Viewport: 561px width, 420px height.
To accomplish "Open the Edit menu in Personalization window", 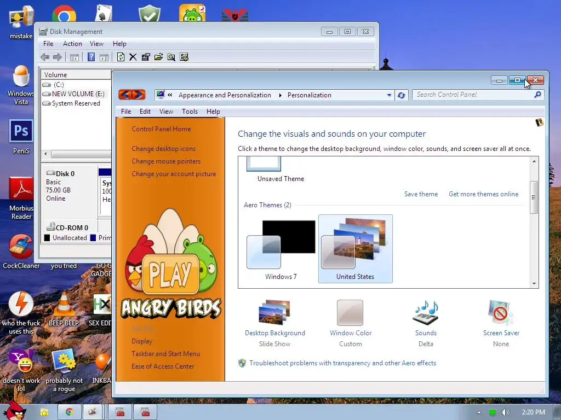I will (145, 112).
